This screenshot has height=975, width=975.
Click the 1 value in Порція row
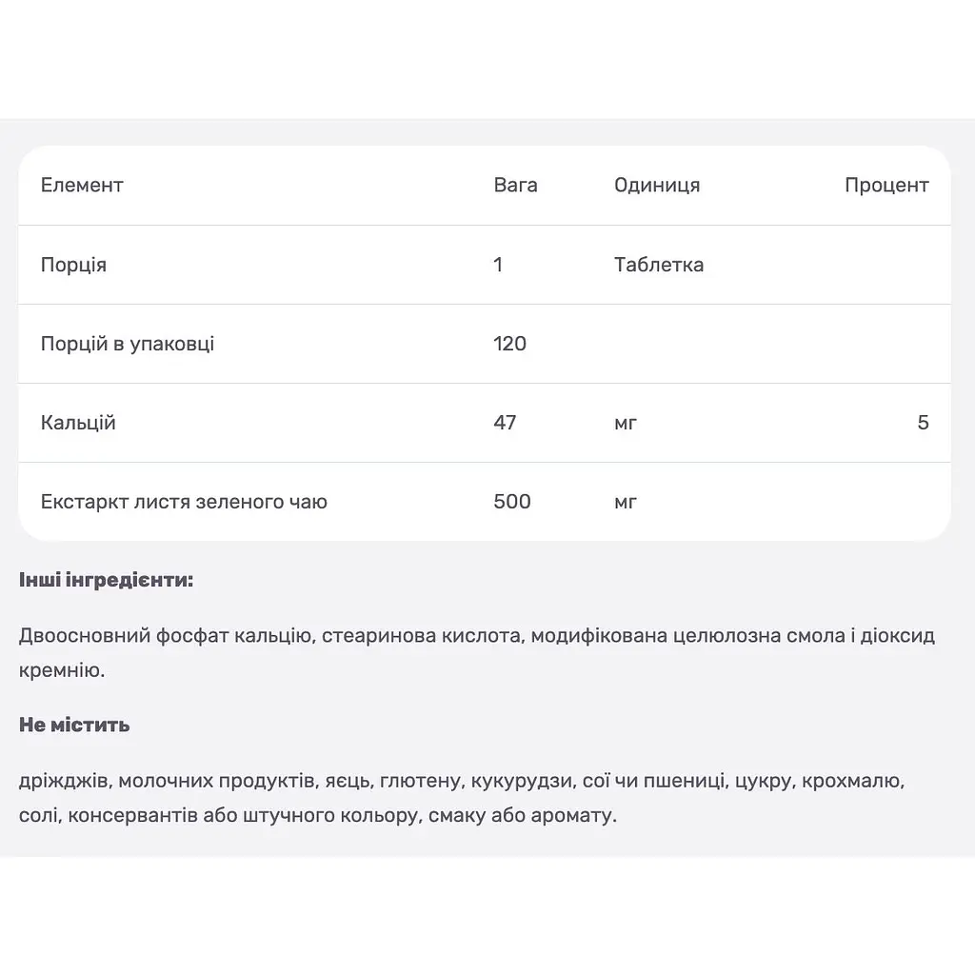pos(498,265)
